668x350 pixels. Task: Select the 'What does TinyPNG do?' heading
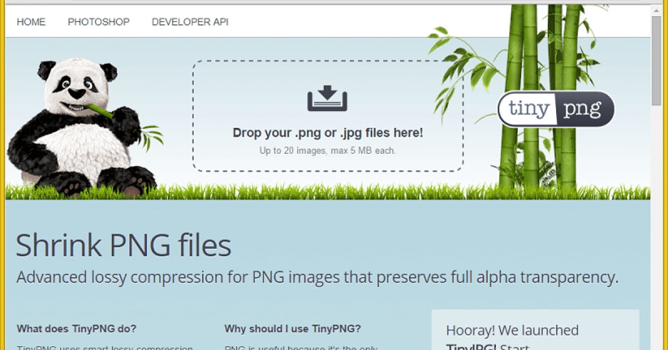76,329
